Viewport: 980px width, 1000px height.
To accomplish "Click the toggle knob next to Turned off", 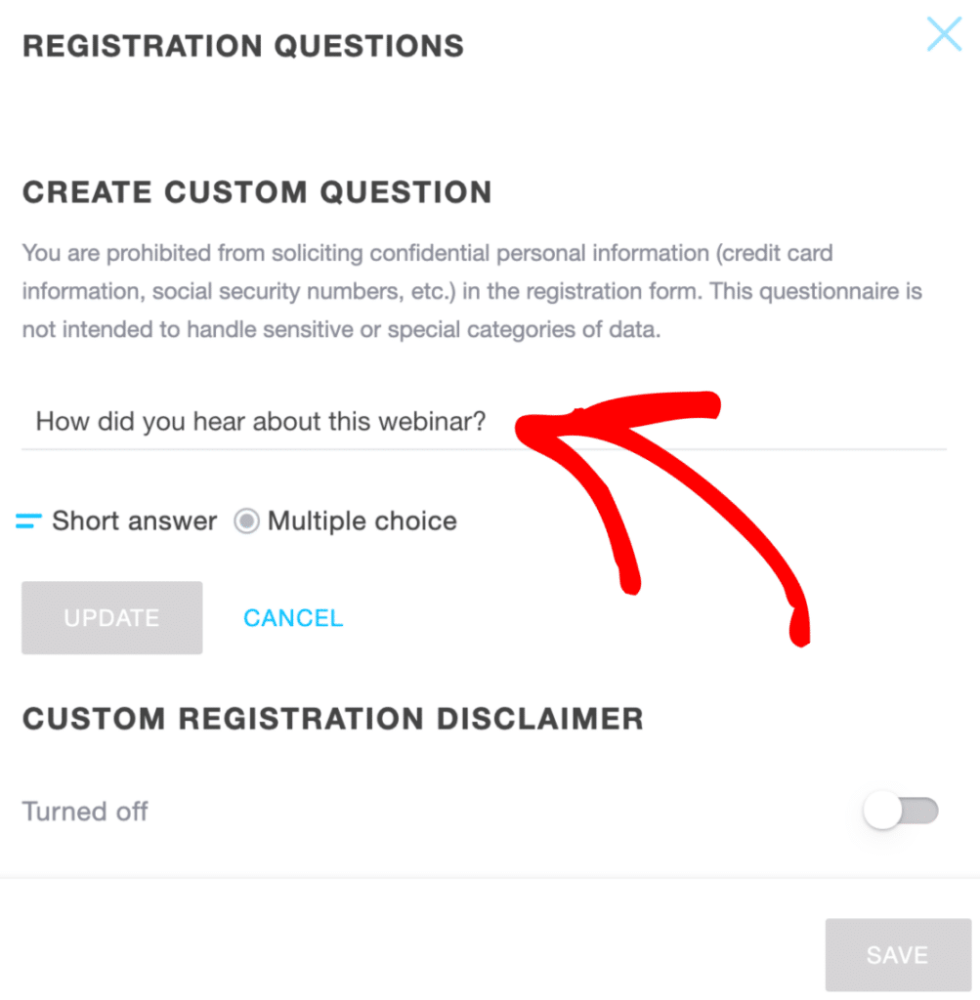I will click(x=887, y=811).
